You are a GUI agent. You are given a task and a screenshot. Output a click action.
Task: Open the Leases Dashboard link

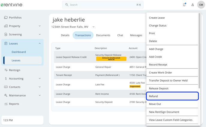click(x=19, y=52)
